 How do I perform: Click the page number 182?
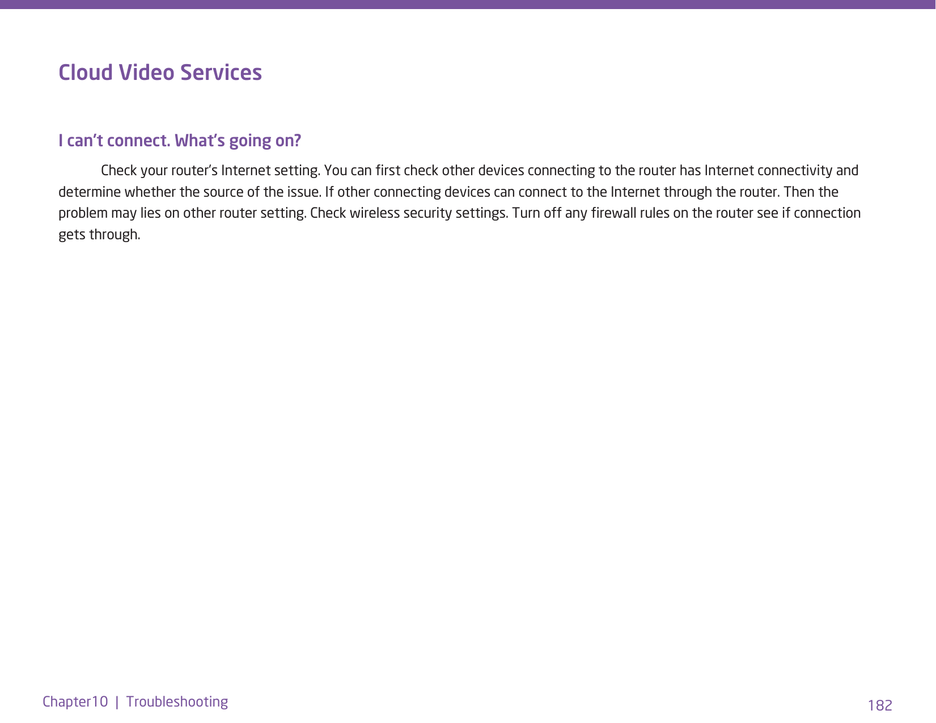coord(880,705)
